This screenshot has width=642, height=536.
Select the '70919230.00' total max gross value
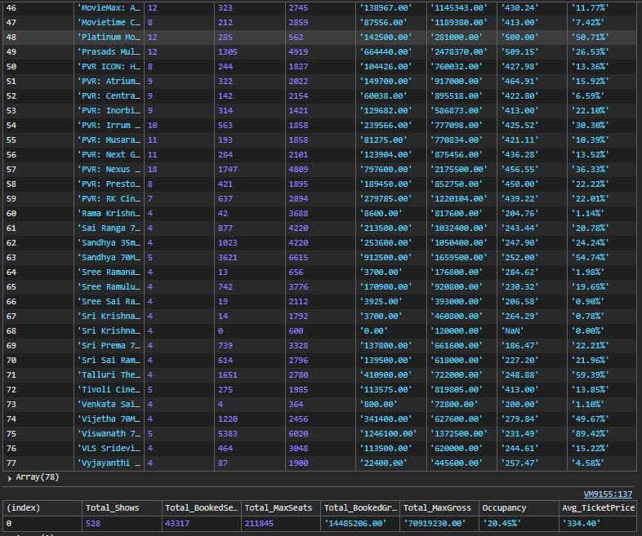[x=435, y=523]
